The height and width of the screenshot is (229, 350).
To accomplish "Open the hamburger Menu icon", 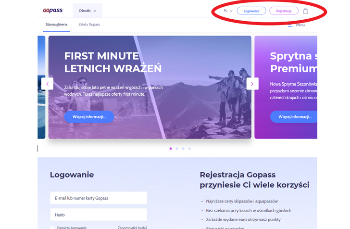I will click(290, 25).
